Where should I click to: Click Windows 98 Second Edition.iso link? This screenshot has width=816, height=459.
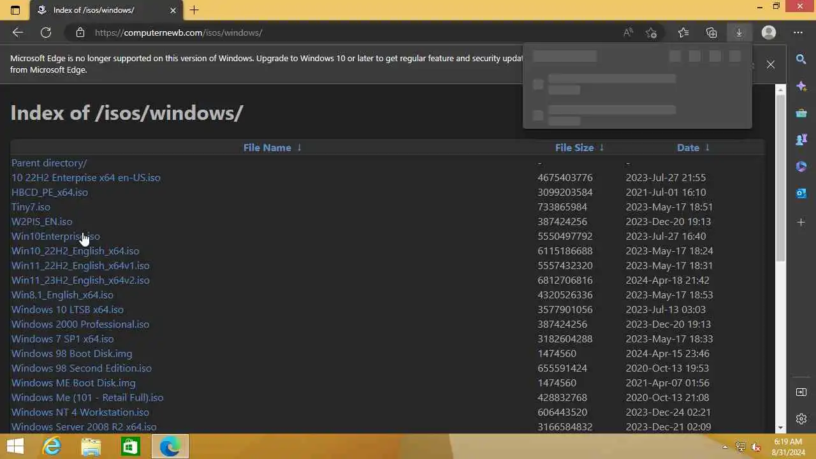(82, 368)
